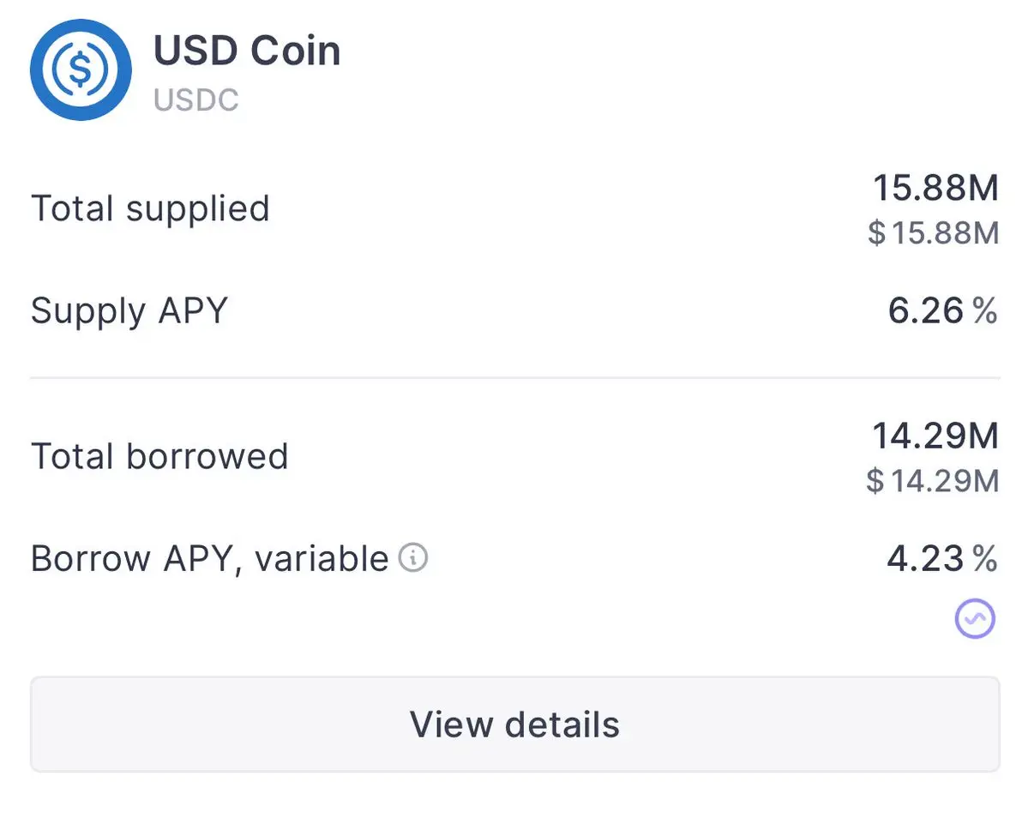Click the 4.23% borrow APY value
1028x818 pixels.
tap(942, 558)
